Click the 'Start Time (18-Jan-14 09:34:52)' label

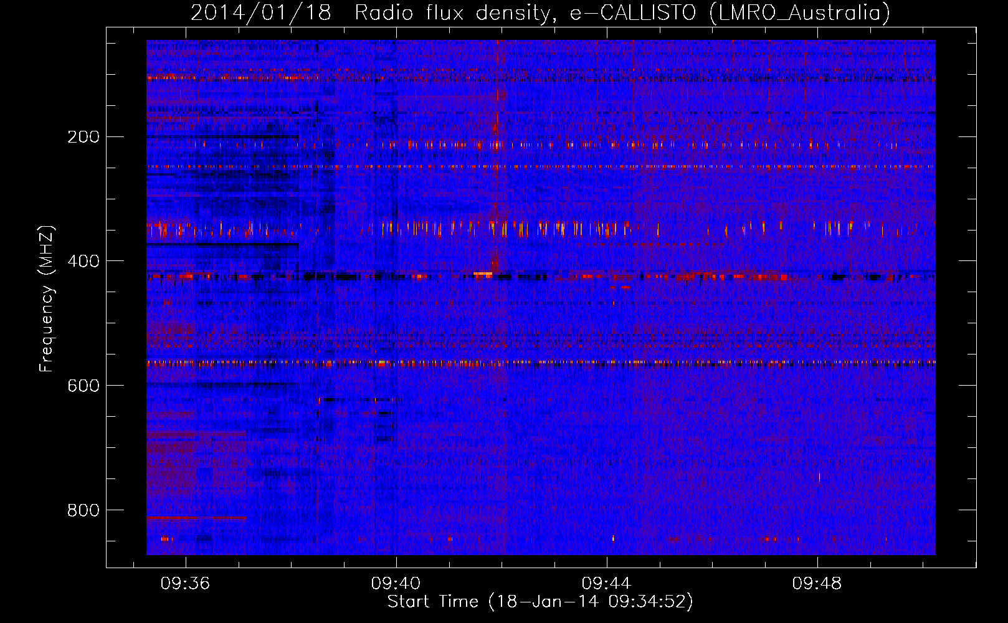click(540, 602)
